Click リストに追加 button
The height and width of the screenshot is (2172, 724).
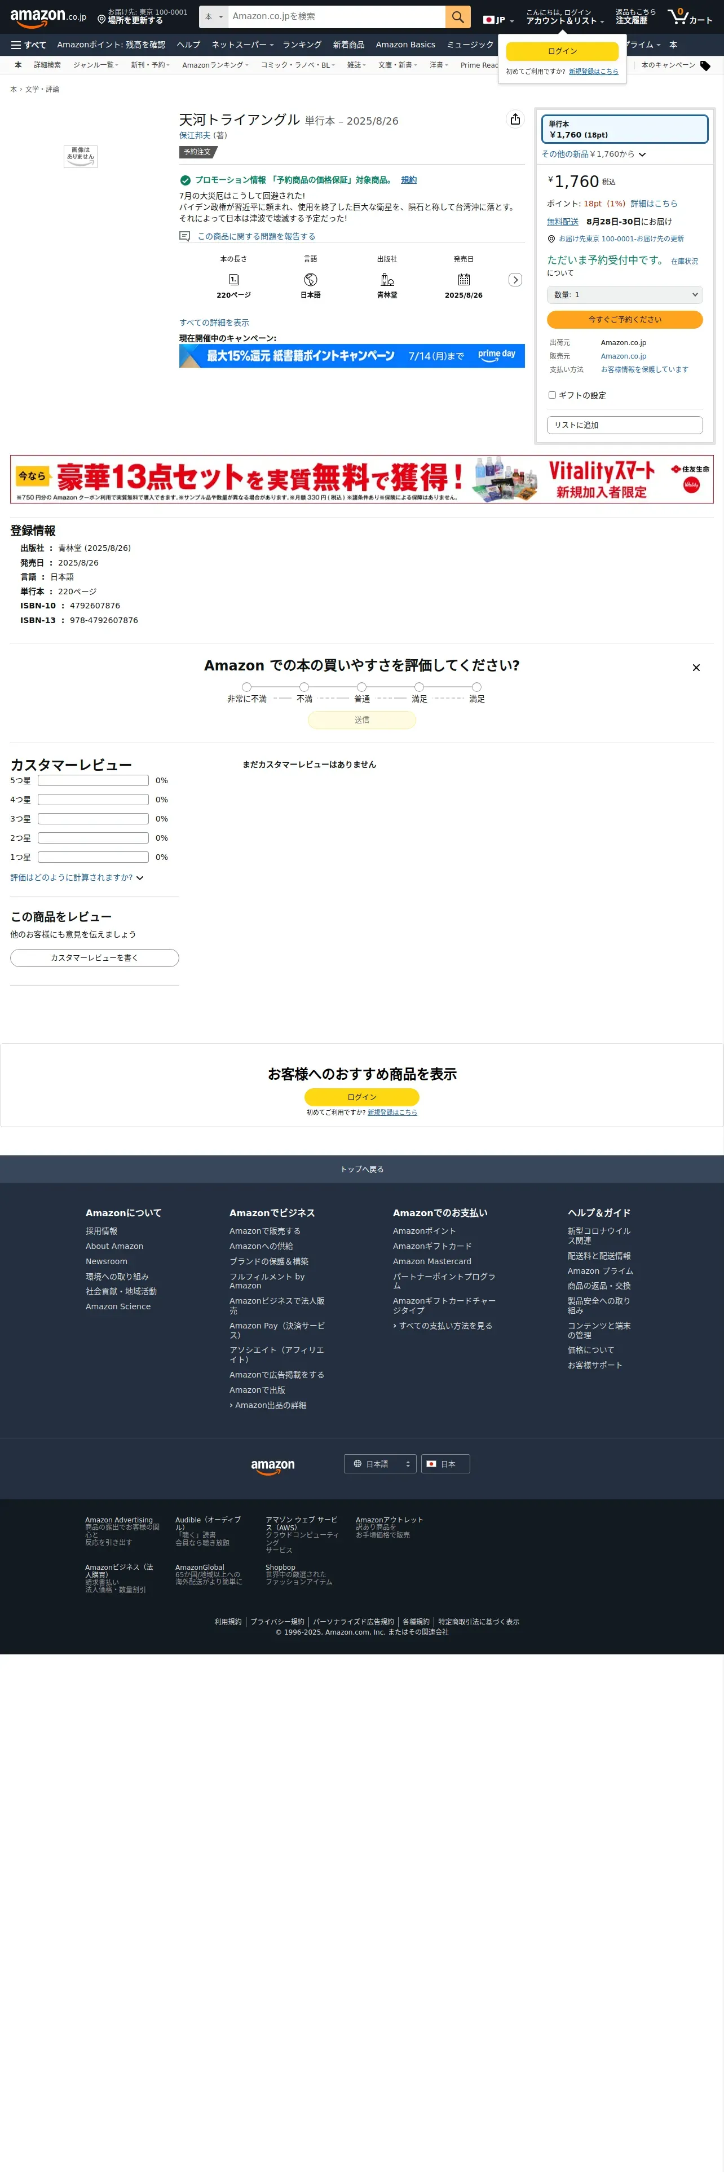click(x=625, y=425)
